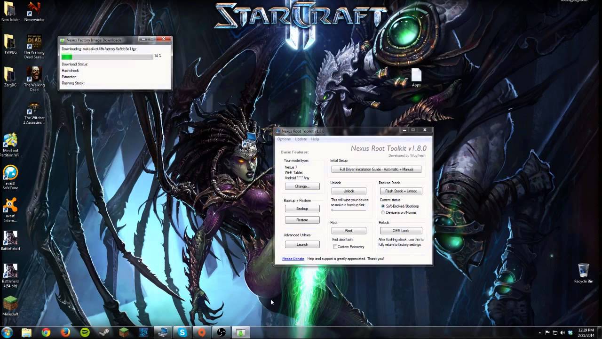Select the Recycle Bin icon
The image size is (602, 339).
[x=583, y=273]
